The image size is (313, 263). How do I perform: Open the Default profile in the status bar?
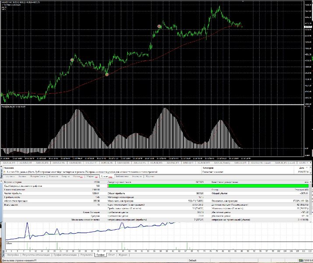point(193,261)
